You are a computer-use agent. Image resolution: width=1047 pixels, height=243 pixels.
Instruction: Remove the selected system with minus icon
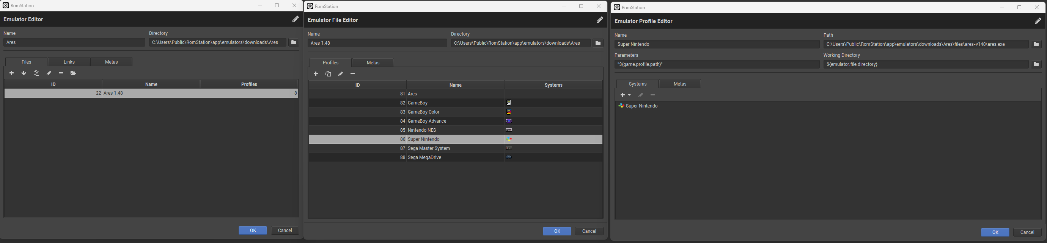[653, 95]
